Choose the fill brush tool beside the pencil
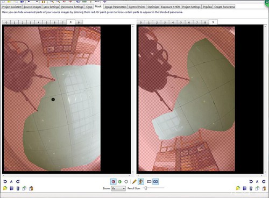The height and width of the screenshot is (198, 269). coord(141,182)
